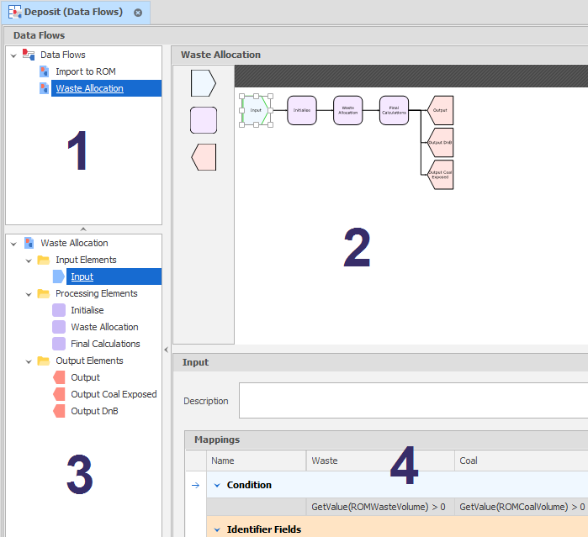Collapse the Input Elements folder
This screenshot has width=588, height=537.
29,261
